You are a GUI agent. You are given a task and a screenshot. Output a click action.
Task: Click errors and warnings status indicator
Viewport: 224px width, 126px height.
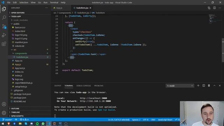pos(24,120)
